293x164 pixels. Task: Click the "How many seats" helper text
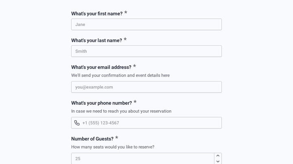click(113, 147)
